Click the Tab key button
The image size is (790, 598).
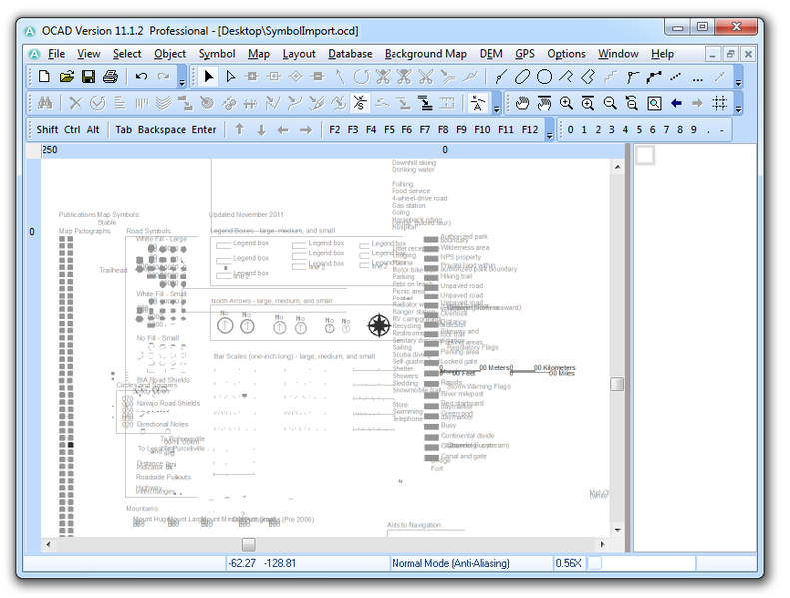click(124, 130)
